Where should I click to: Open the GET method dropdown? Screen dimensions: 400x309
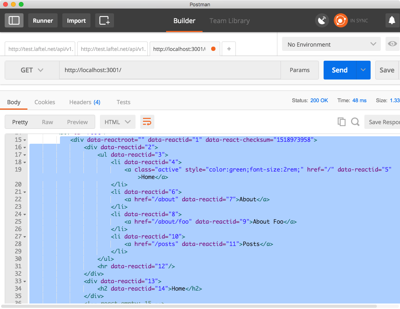pos(32,70)
